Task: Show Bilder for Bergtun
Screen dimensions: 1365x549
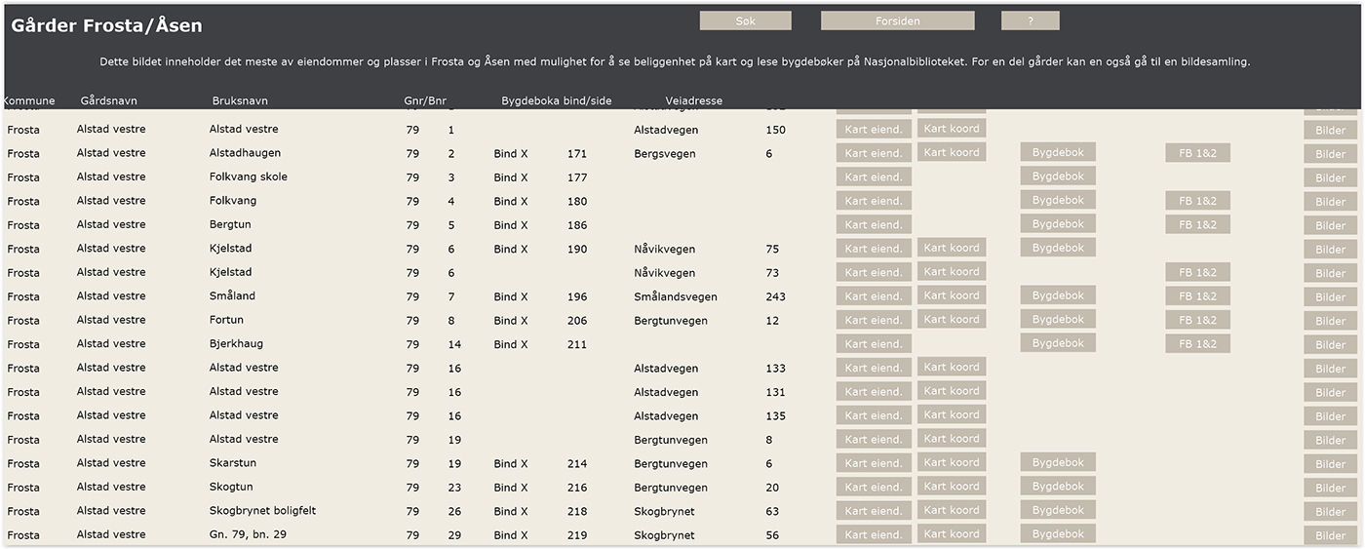Action: (x=1330, y=226)
